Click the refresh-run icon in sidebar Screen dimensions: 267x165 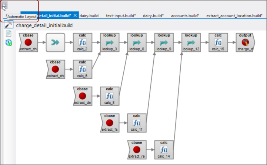pyautogui.click(x=9, y=43)
